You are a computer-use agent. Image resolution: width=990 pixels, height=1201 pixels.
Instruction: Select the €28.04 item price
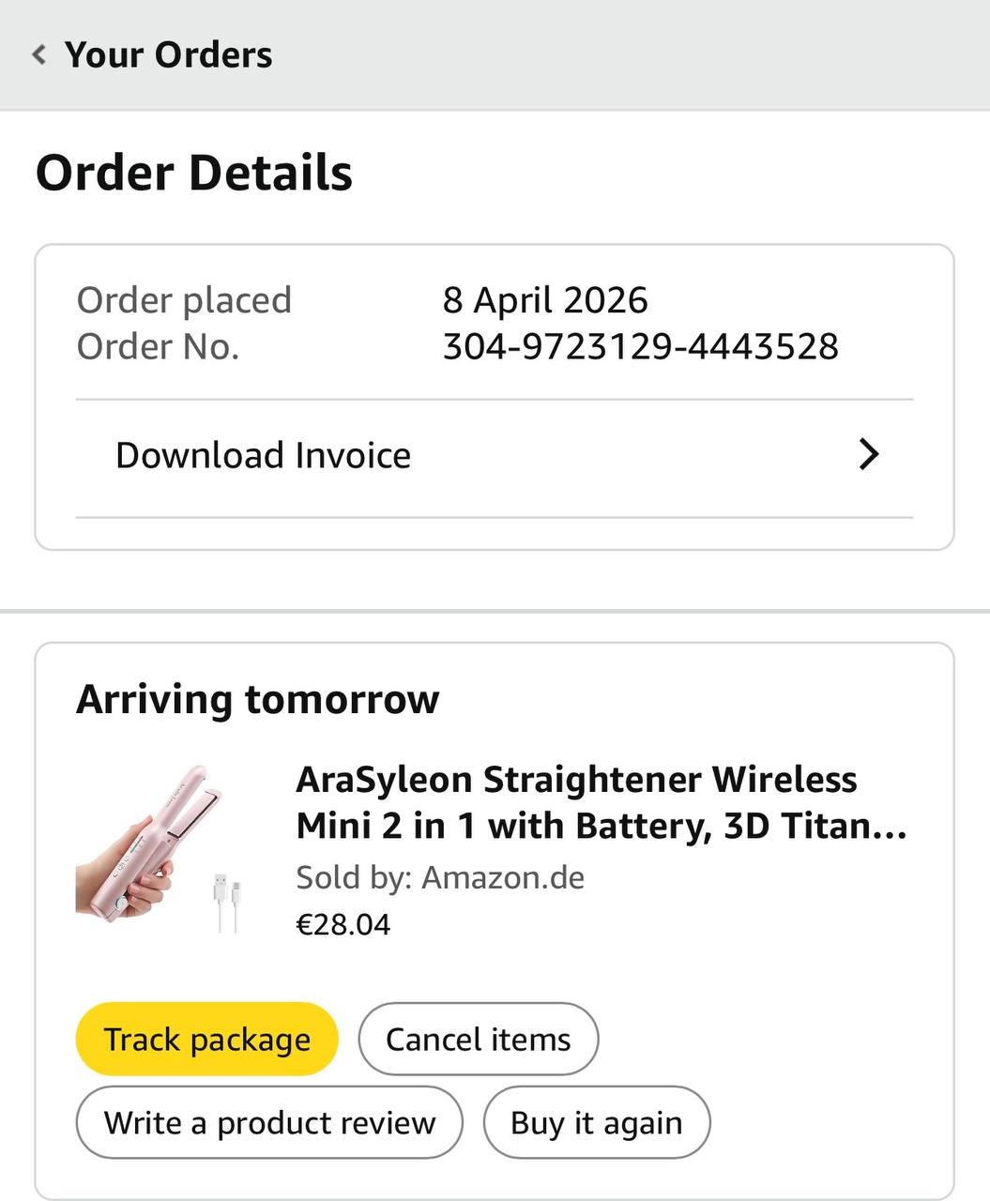pos(343,924)
